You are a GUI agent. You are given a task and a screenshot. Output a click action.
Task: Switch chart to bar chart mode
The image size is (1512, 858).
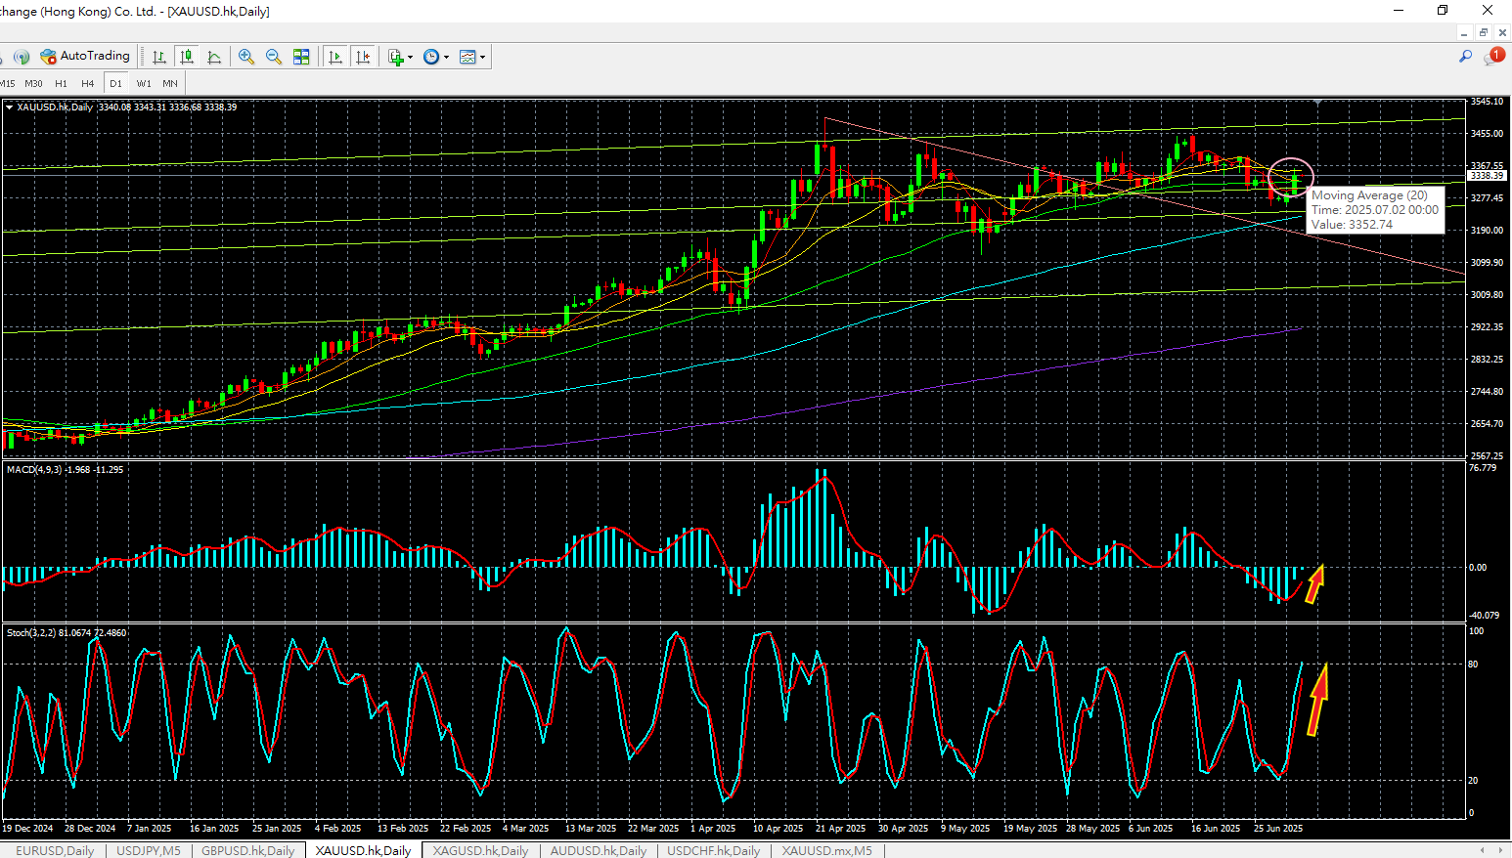point(159,57)
